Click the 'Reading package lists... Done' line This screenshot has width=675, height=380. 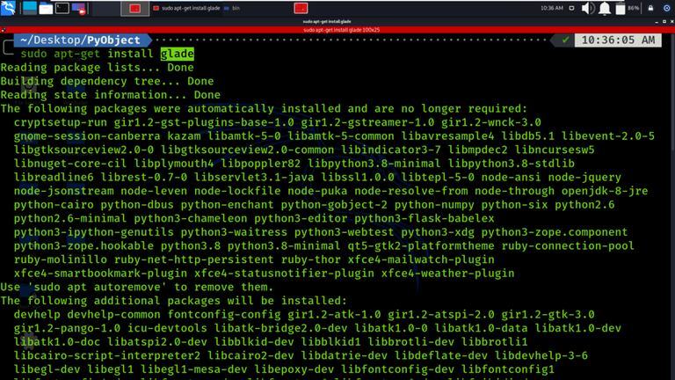[98, 68]
